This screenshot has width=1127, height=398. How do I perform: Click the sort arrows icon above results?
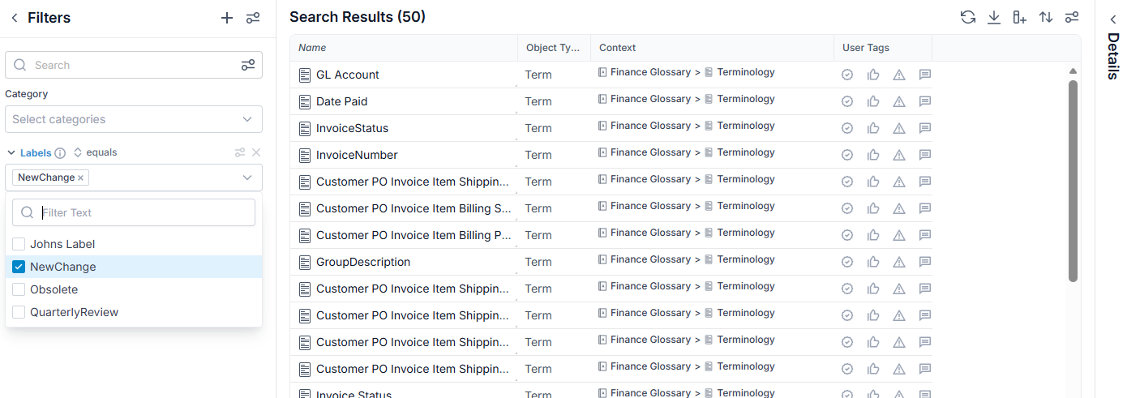click(1046, 17)
